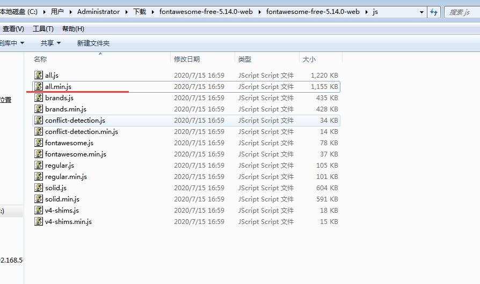Click the all.js file icon
The height and width of the screenshot is (284, 480).
[39, 75]
